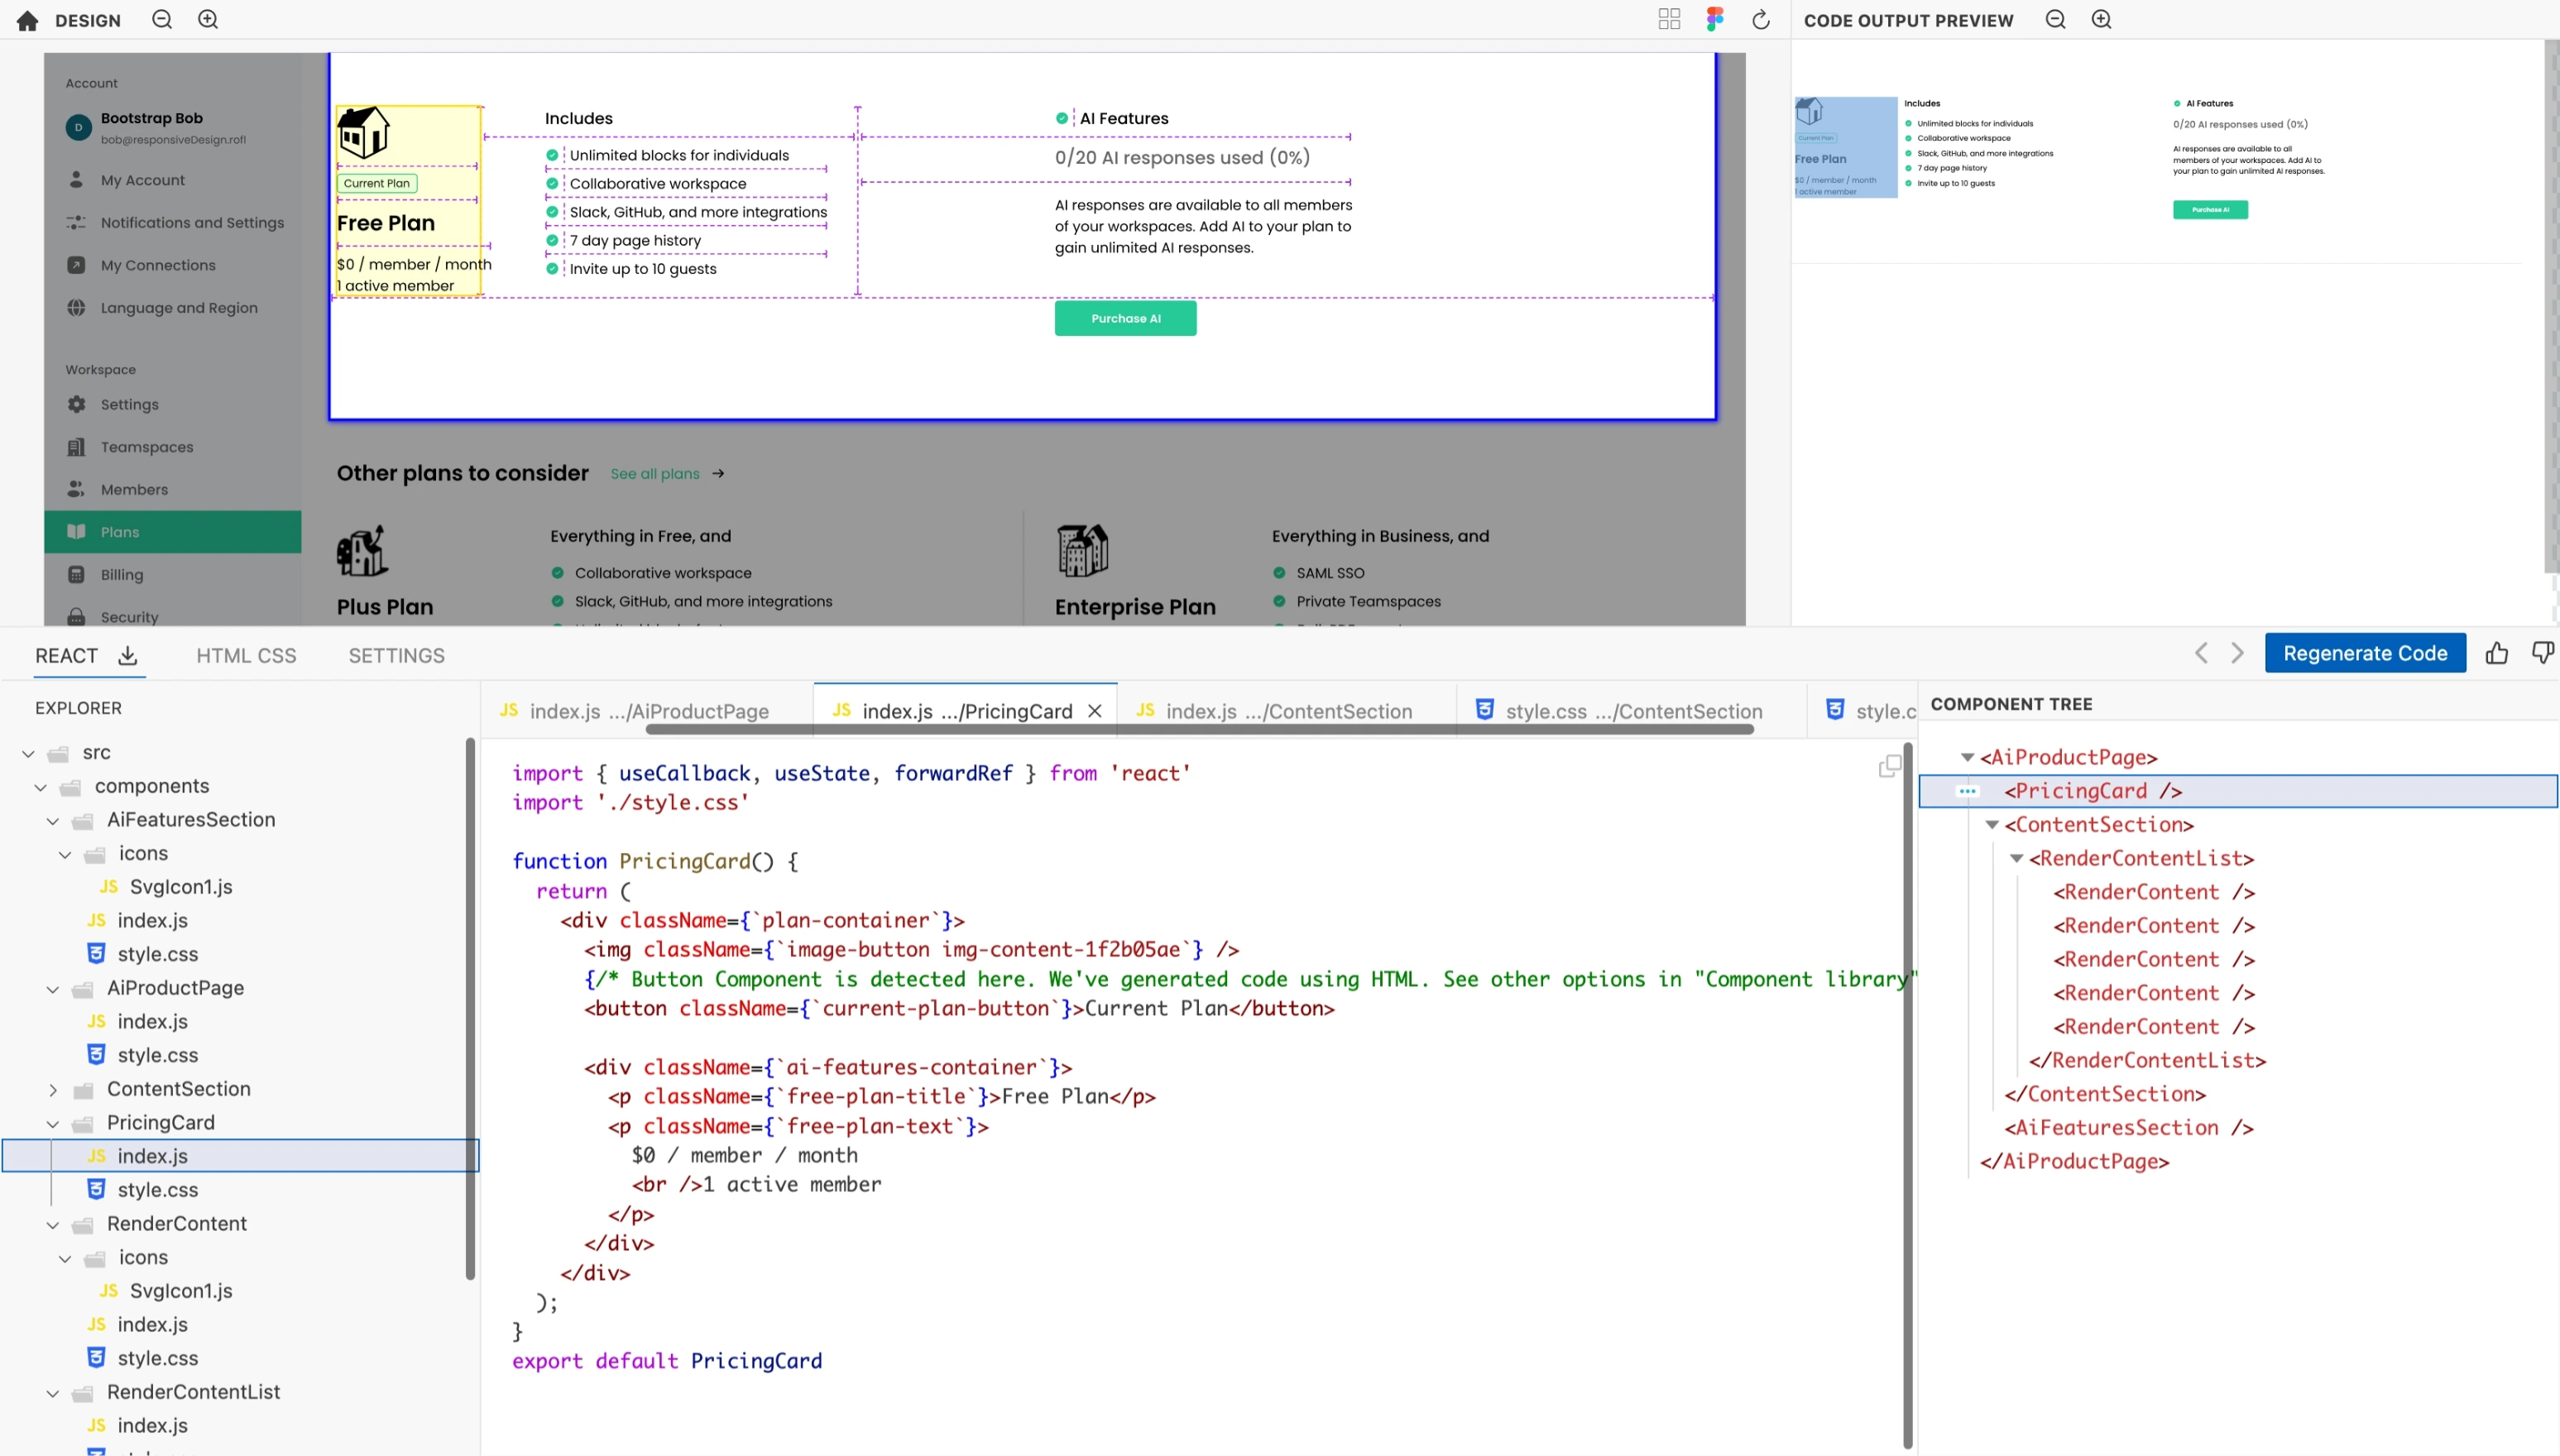Zoom in the code output preview
This screenshot has width=2560, height=1456.
click(x=2102, y=20)
